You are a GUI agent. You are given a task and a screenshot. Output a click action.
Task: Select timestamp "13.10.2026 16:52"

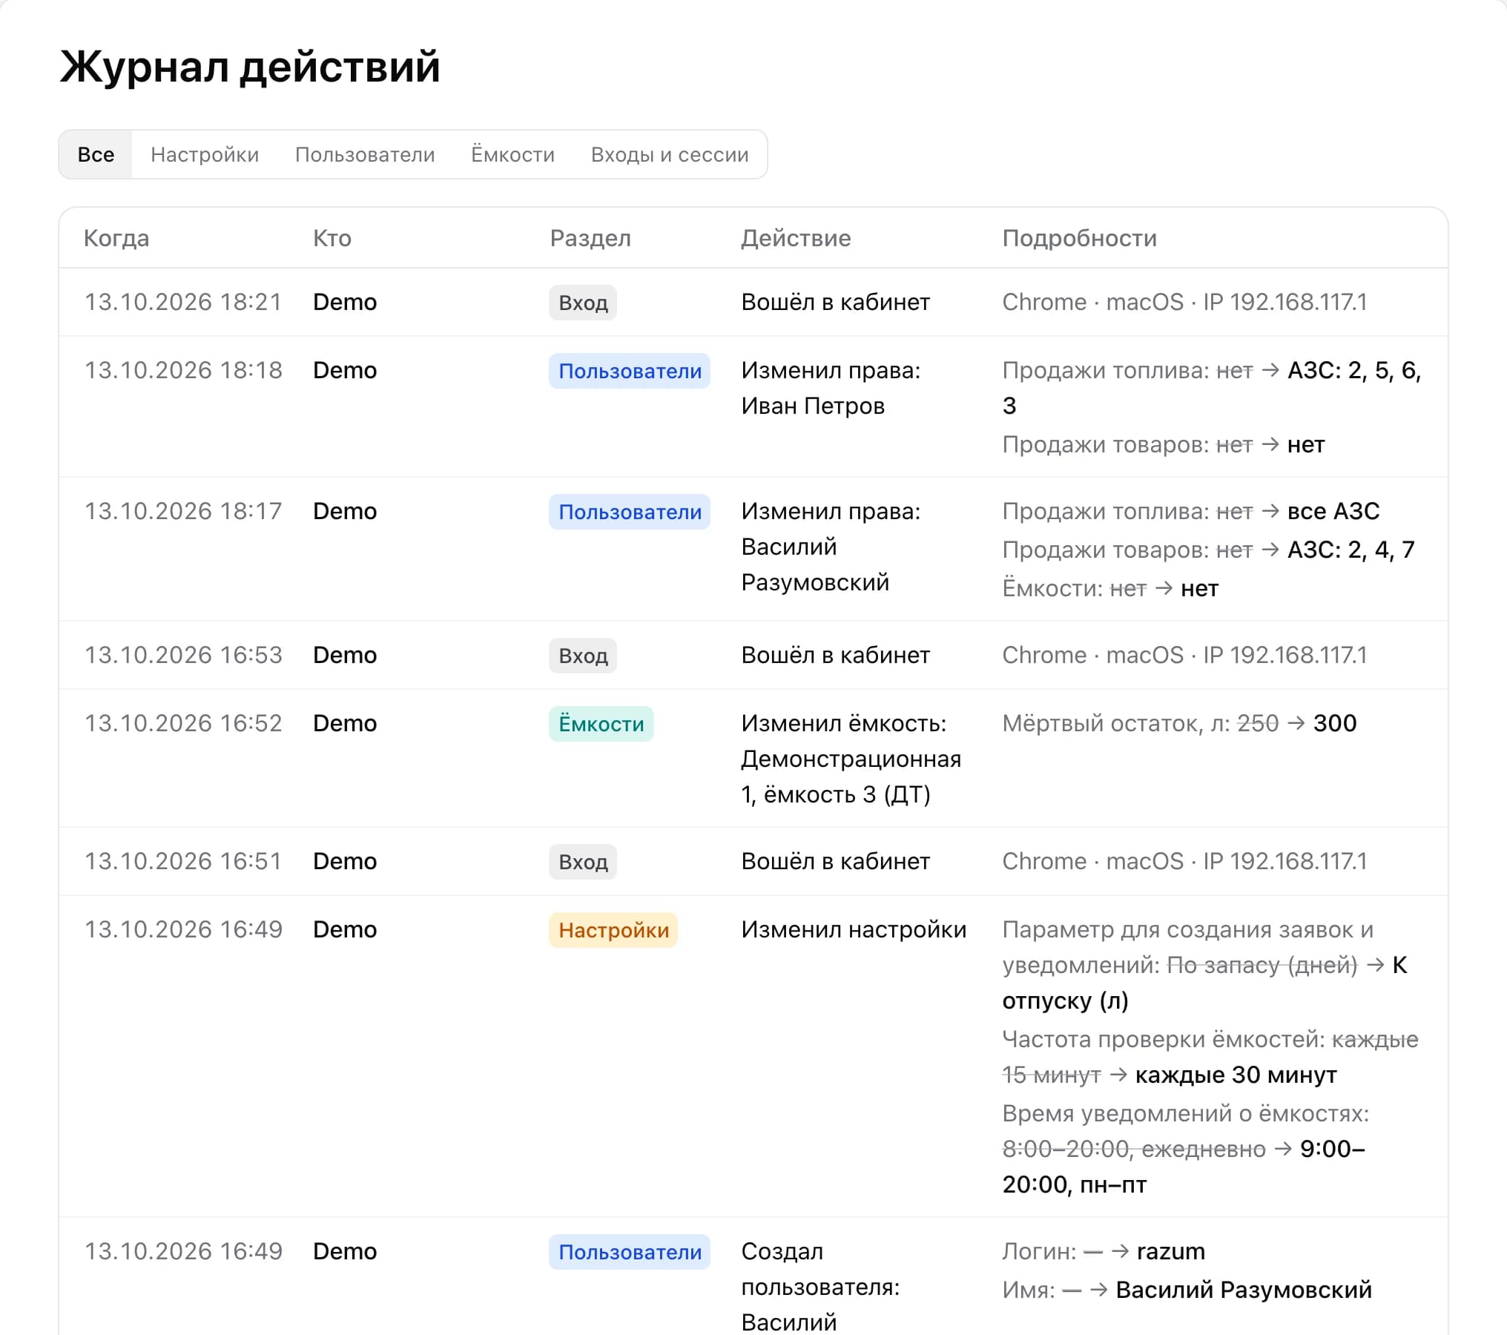(x=183, y=723)
